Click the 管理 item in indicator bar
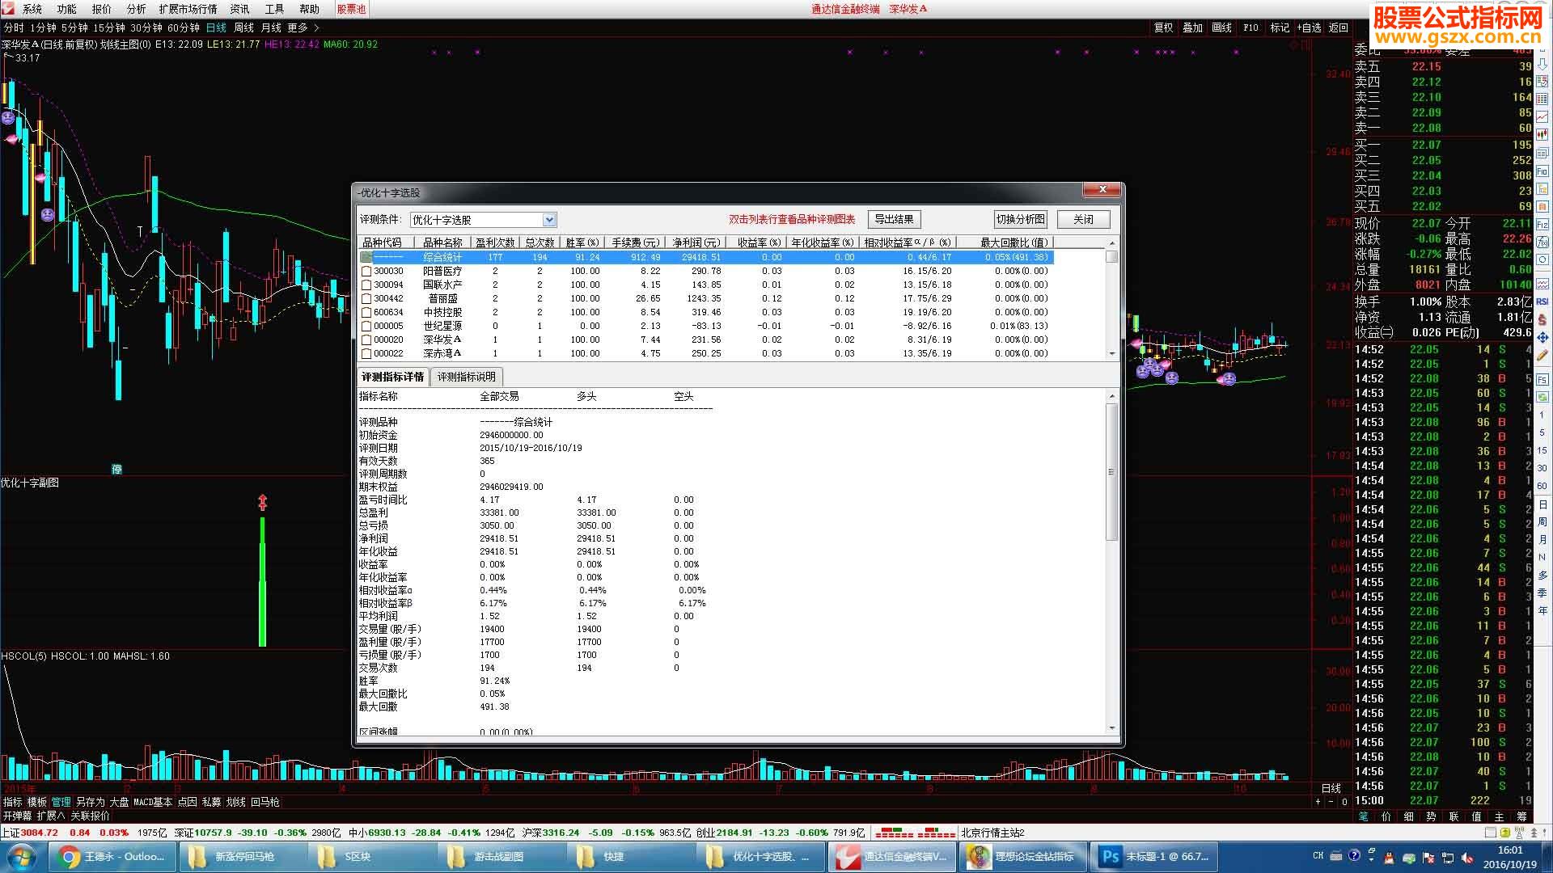 61,802
